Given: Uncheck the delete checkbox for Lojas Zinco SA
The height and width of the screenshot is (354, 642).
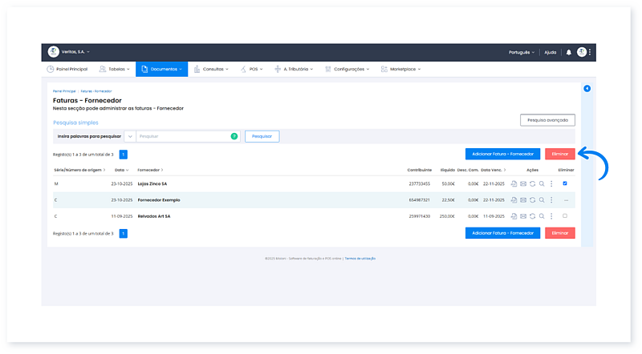Looking at the screenshot, I should (565, 183).
